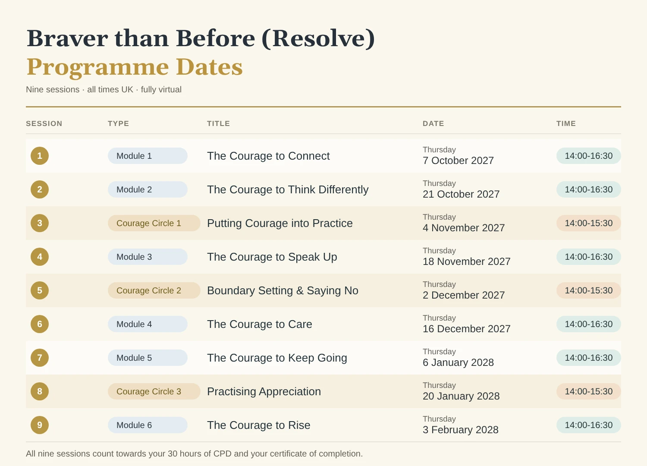Click title 'The Courage to Care'
This screenshot has height=466, width=647.
[x=260, y=324]
